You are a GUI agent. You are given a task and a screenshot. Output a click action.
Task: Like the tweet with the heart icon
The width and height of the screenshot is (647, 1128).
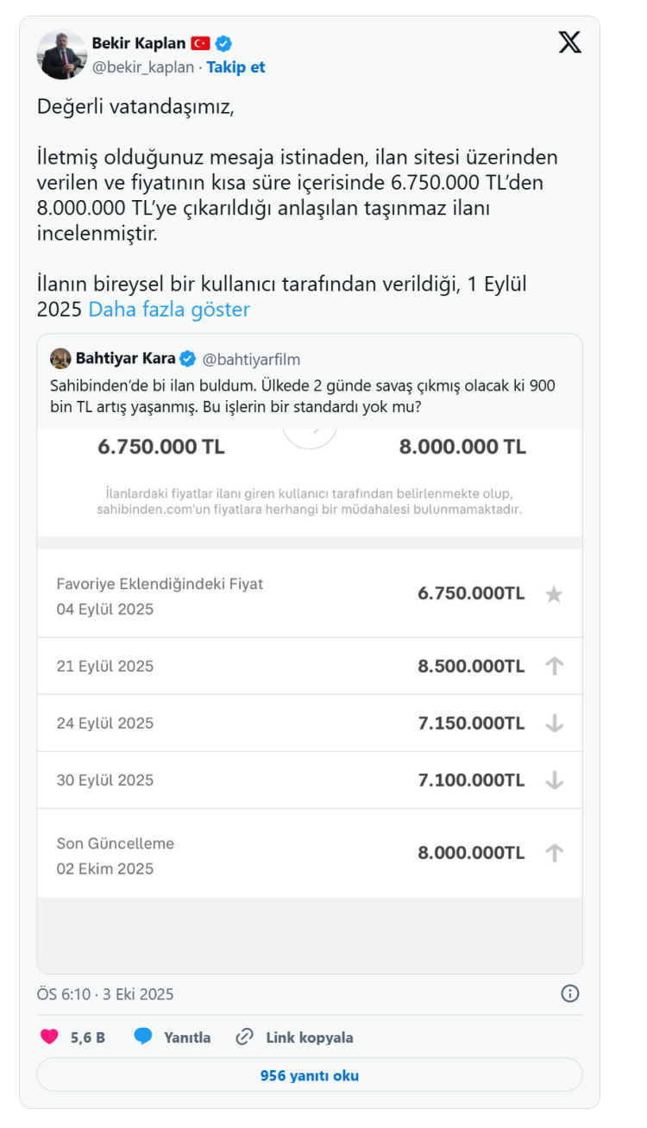click(50, 1037)
